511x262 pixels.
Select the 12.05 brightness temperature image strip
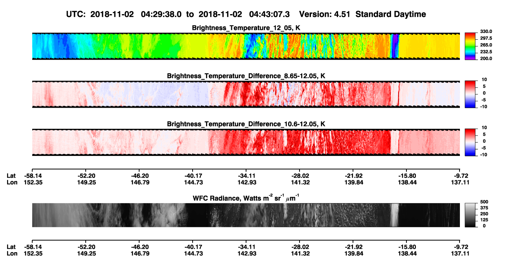point(246,46)
